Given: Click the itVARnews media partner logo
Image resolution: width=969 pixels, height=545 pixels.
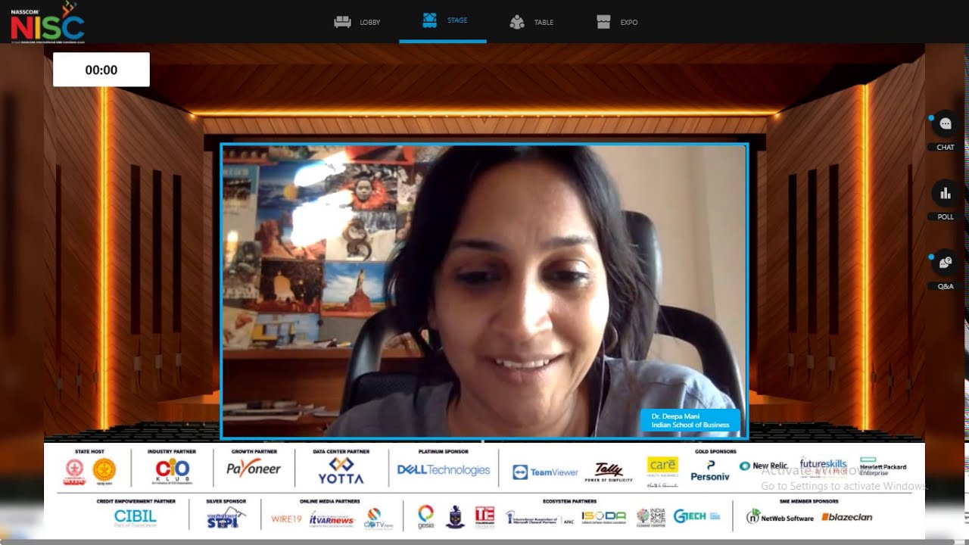Looking at the screenshot, I should (332, 519).
